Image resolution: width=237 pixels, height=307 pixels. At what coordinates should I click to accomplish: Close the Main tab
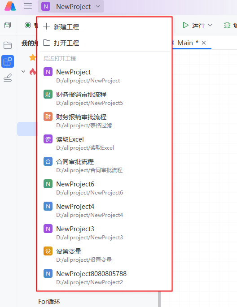pos(204,43)
